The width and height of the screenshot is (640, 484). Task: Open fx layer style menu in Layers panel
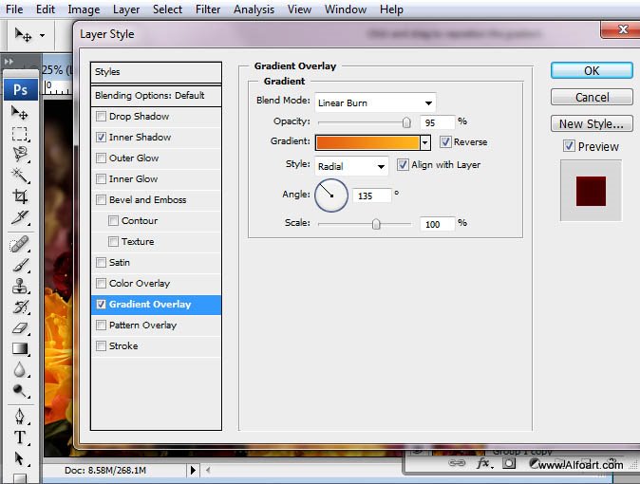(484, 463)
